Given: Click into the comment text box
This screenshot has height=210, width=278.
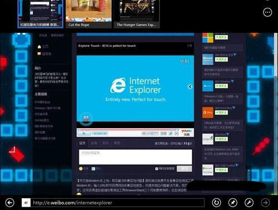Looking at the screenshot, I should click(136, 157).
